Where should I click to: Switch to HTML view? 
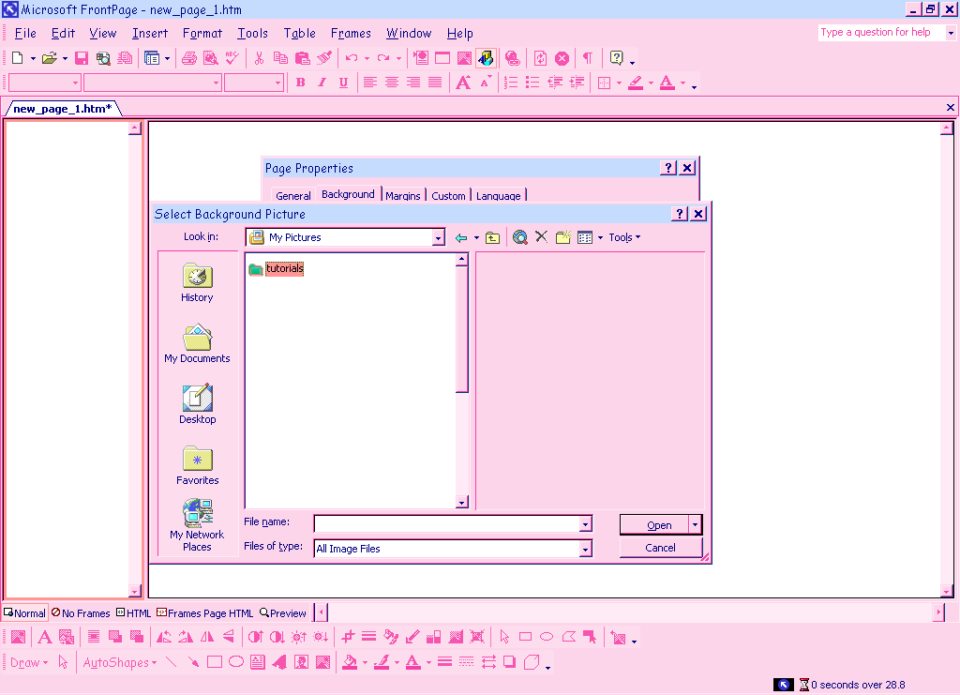click(x=133, y=613)
